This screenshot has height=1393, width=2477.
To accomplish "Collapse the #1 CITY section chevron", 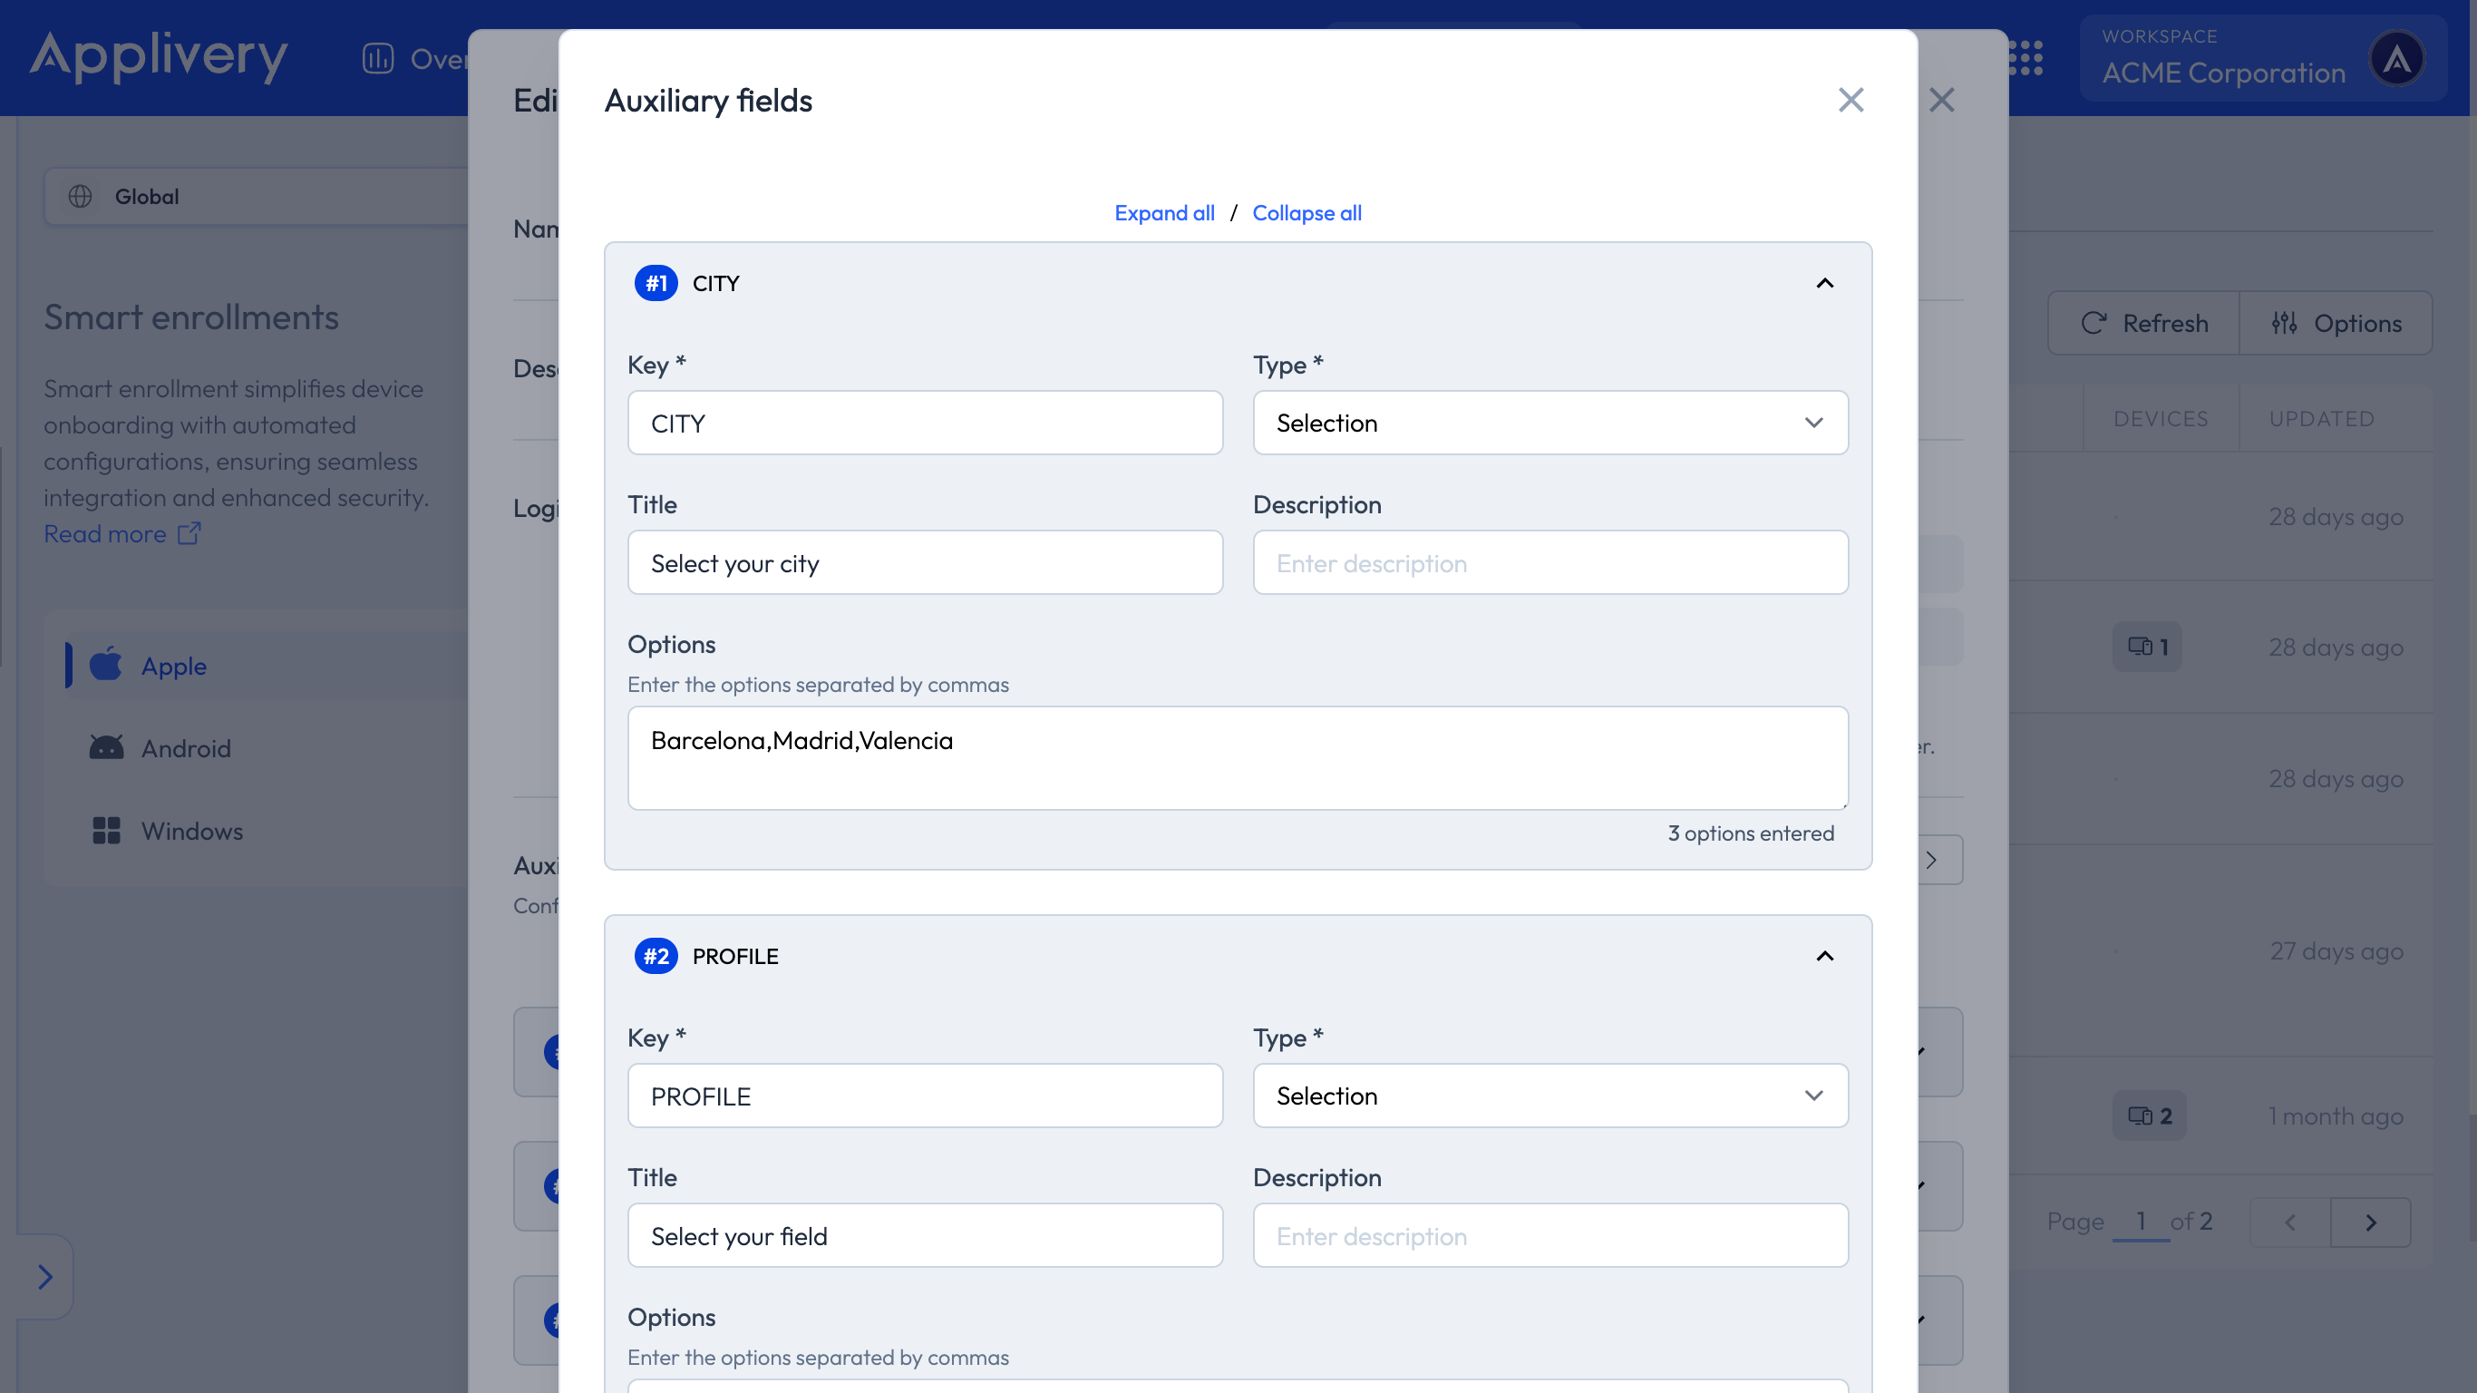I will (x=1824, y=283).
